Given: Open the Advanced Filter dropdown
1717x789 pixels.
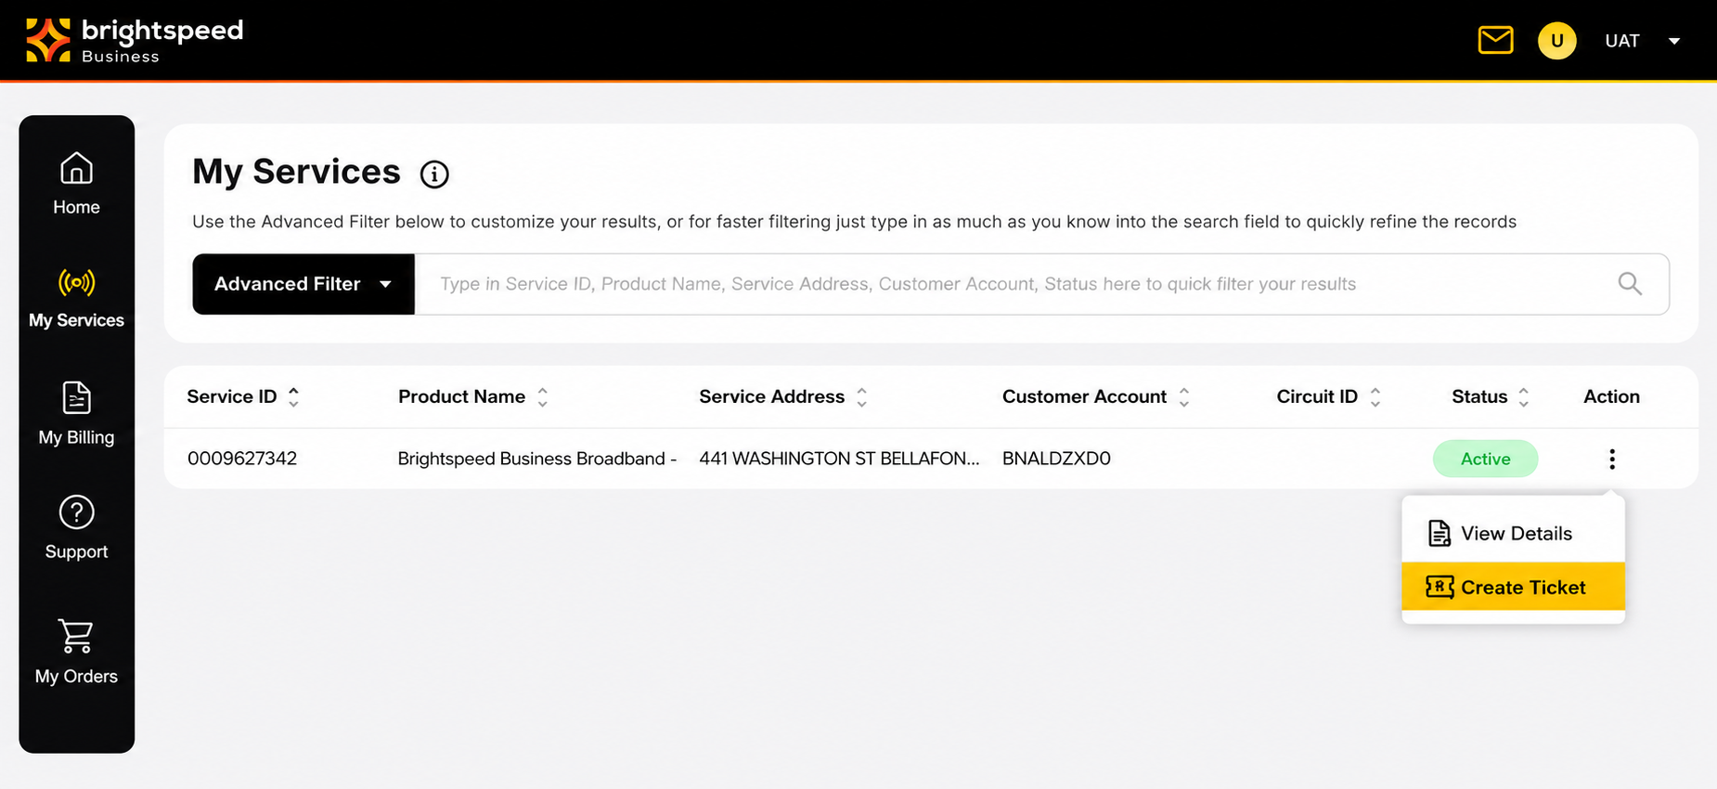Looking at the screenshot, I should (303, 284).
